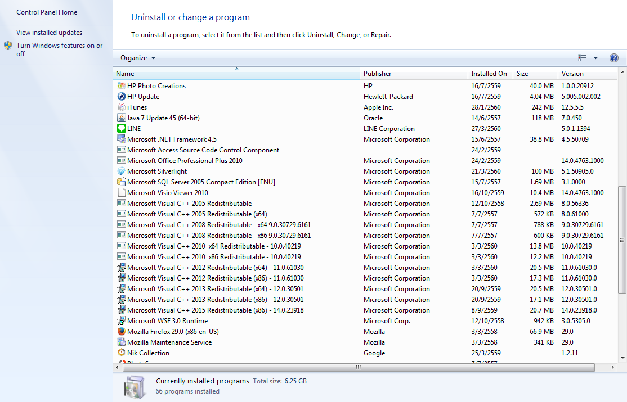Click the Microsoft Access Source Code Control icon
This screenshot has height=402, width=627.
[x=121, y=150]
